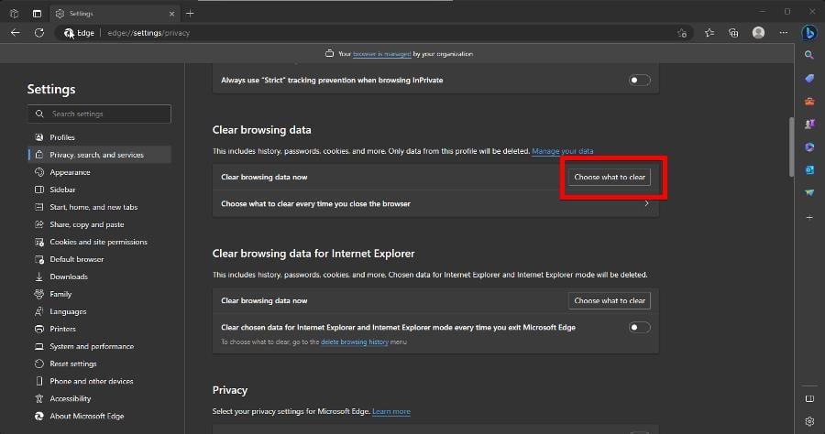Open the sidebar Search icon
Screen dimensions: 825x434
809,55
